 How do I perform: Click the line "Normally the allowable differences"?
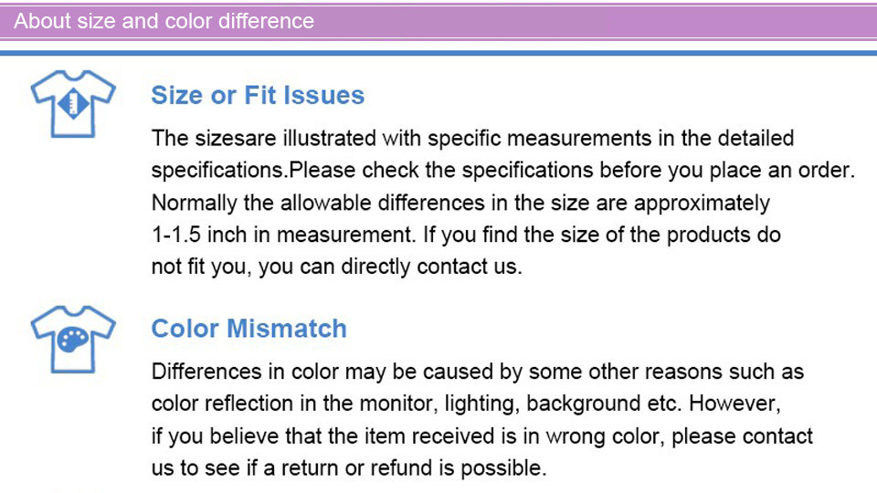click(x=460, y=203)
